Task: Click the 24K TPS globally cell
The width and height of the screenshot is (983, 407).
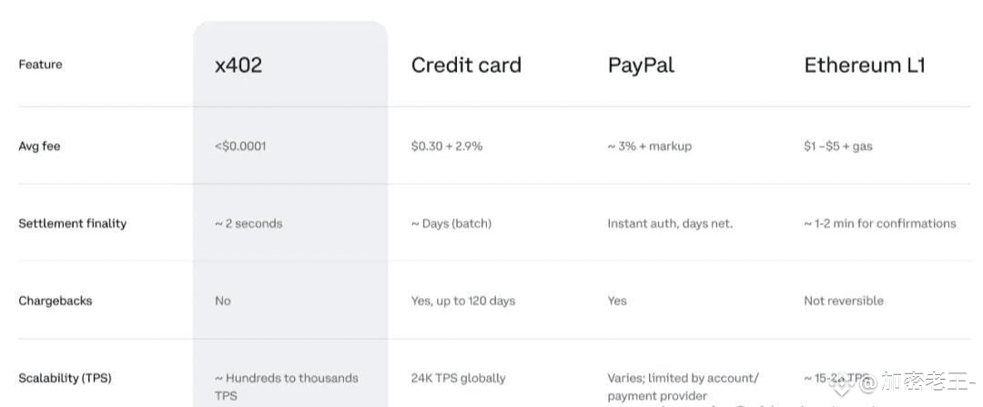Action: pyautogui.click(x=458, y=378)
